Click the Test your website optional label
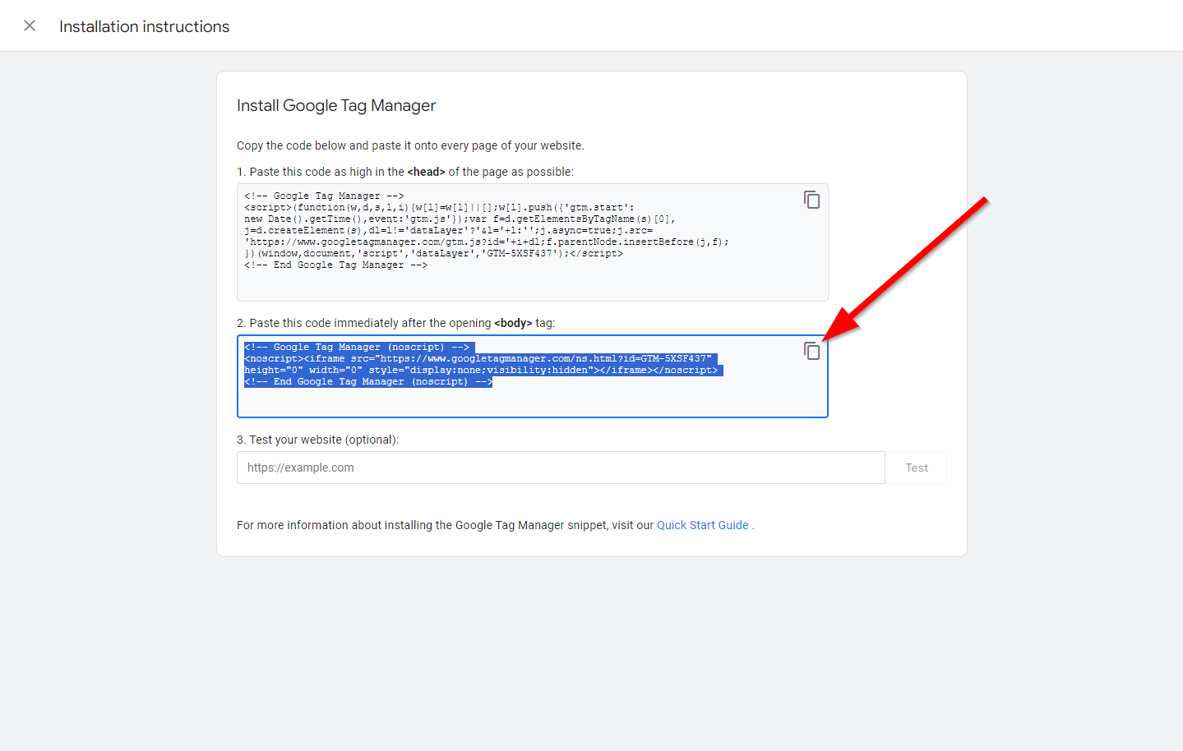 [318, 440]
